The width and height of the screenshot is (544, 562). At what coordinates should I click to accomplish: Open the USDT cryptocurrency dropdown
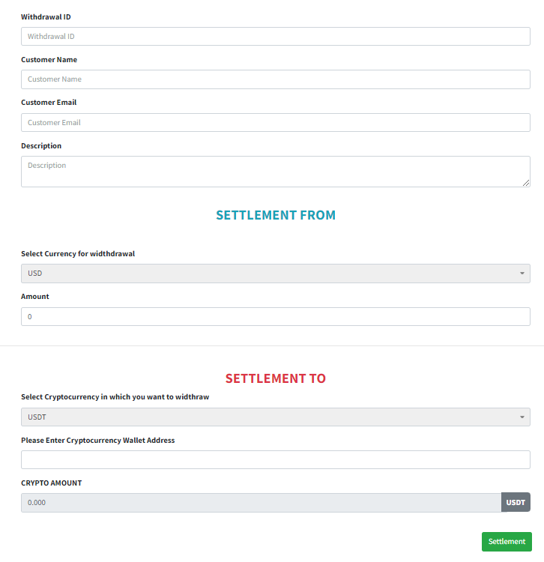[x=275, y=417]
